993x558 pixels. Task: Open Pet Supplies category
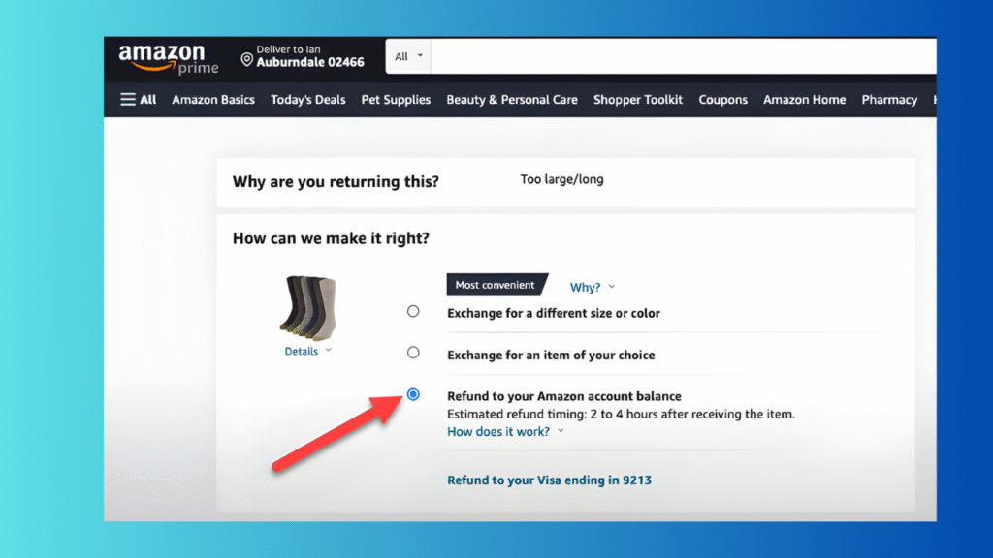tap(396, 99)
